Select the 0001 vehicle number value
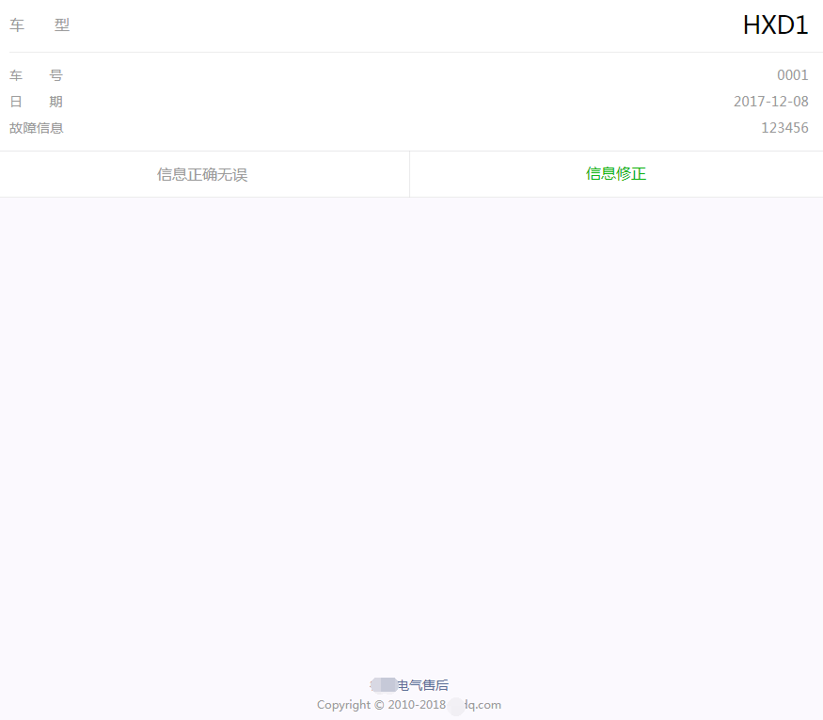The width and height of the screenshot is (823, 720). 793,75
